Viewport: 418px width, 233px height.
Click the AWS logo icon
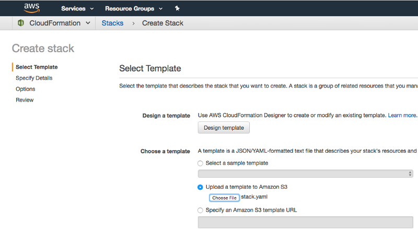[x=32, y=8]
